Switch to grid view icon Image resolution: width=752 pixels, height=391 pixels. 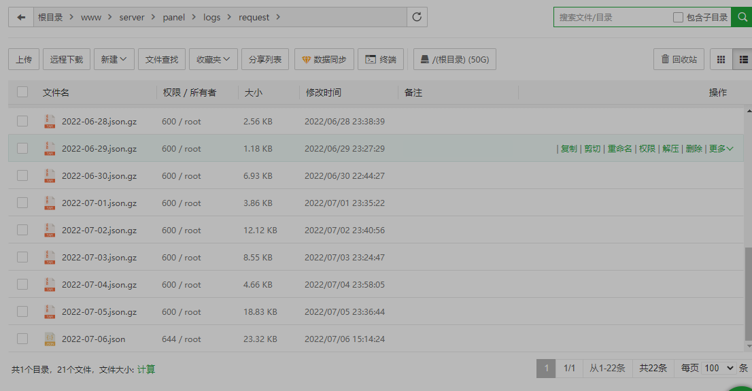point(721,59)
